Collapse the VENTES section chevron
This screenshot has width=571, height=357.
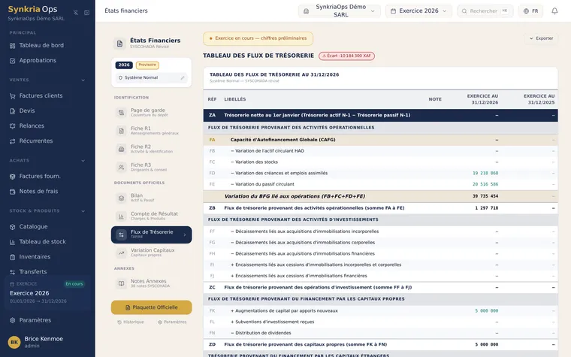(x=83, y=80)
